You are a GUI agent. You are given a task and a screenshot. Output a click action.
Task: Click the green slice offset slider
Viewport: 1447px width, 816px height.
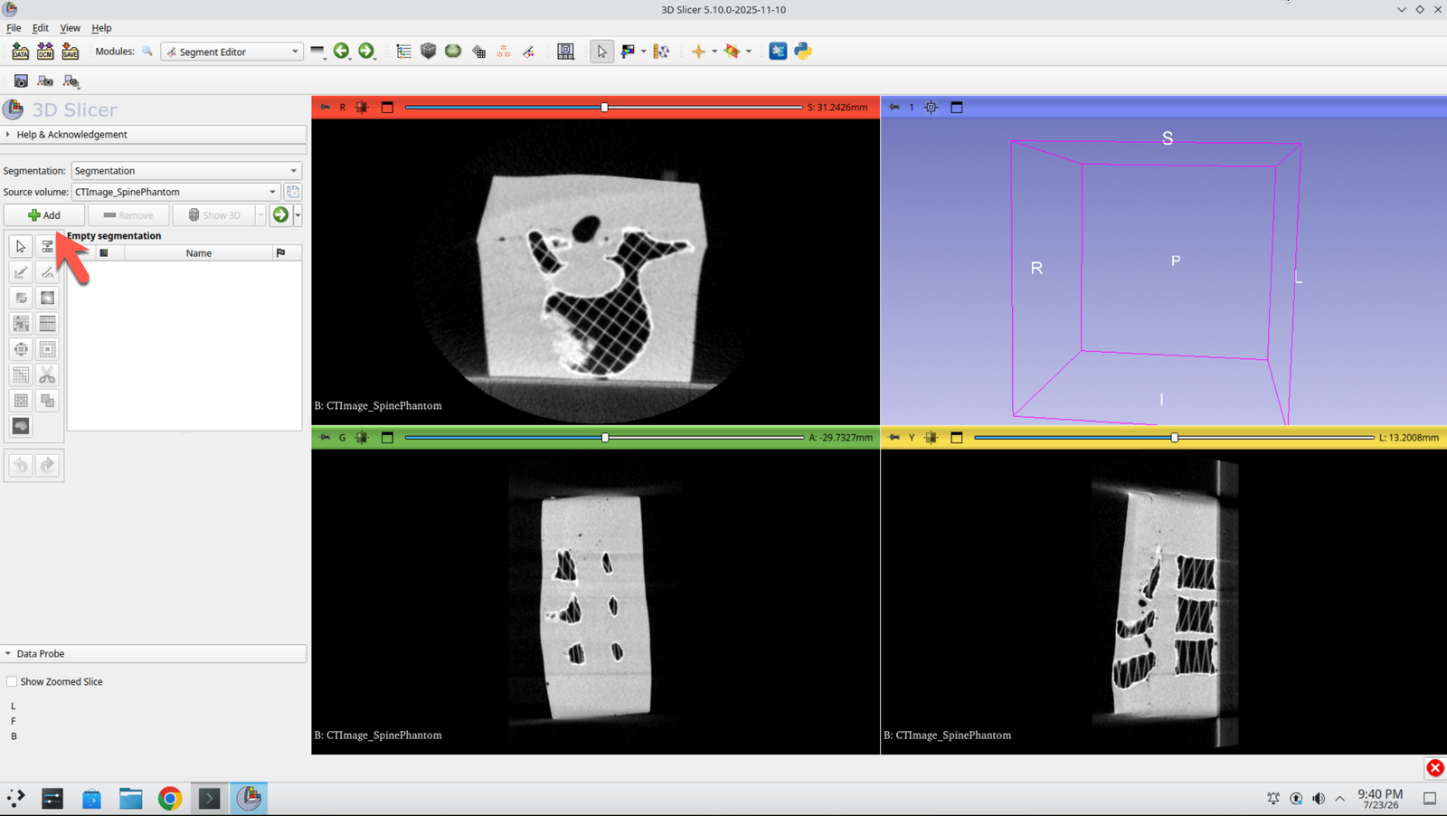(604, 437)
